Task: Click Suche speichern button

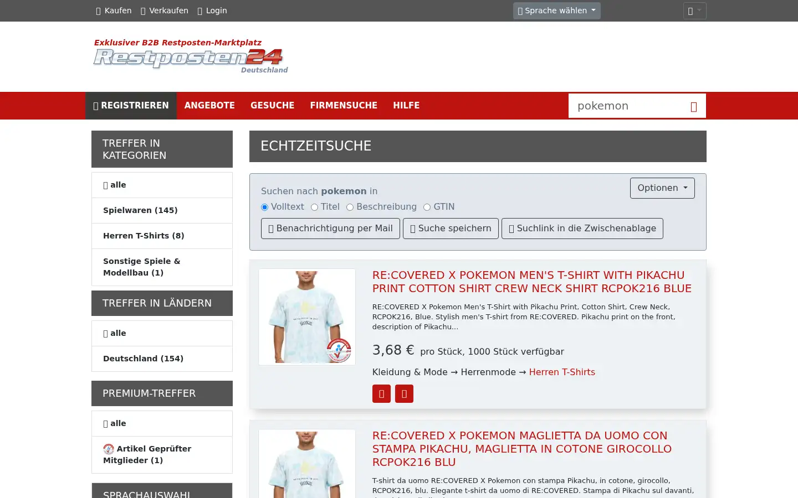Action: (x=451, y=229)
